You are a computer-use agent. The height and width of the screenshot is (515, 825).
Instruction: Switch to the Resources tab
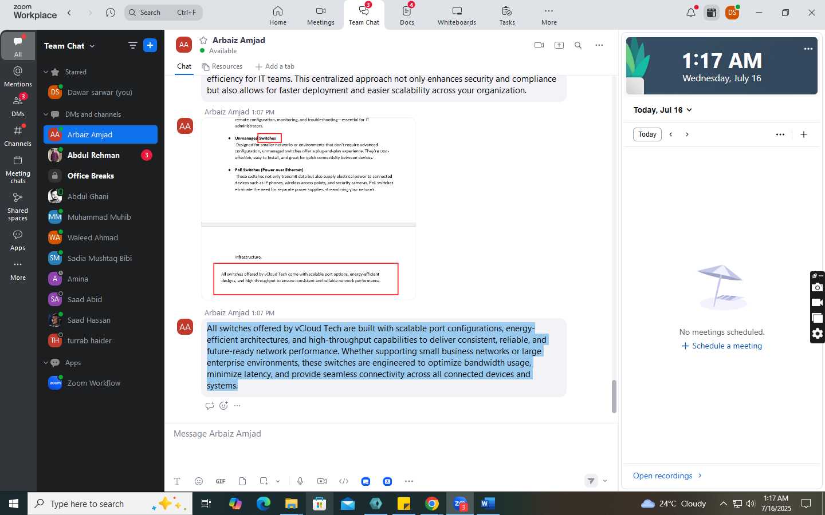[222, 66]
